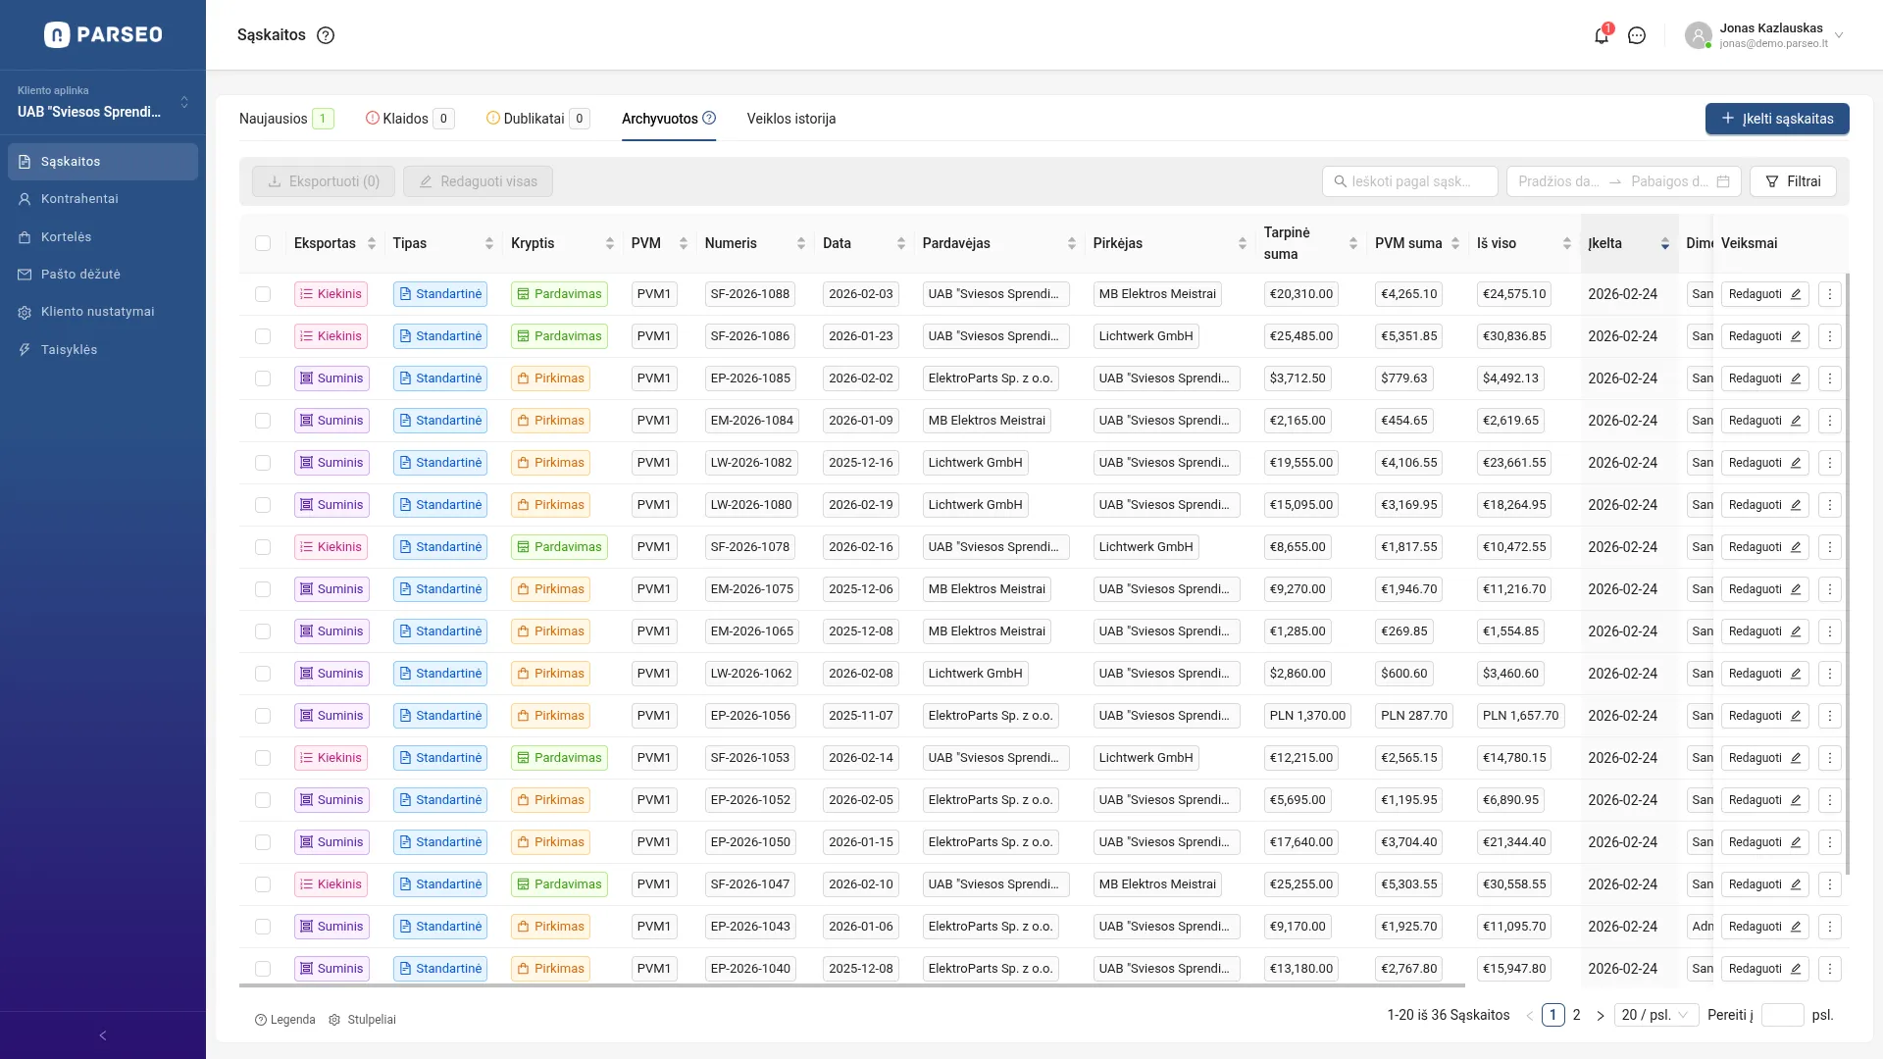
Task: Open Taisyklės from the sidebar
Action: tap(69, 350)
